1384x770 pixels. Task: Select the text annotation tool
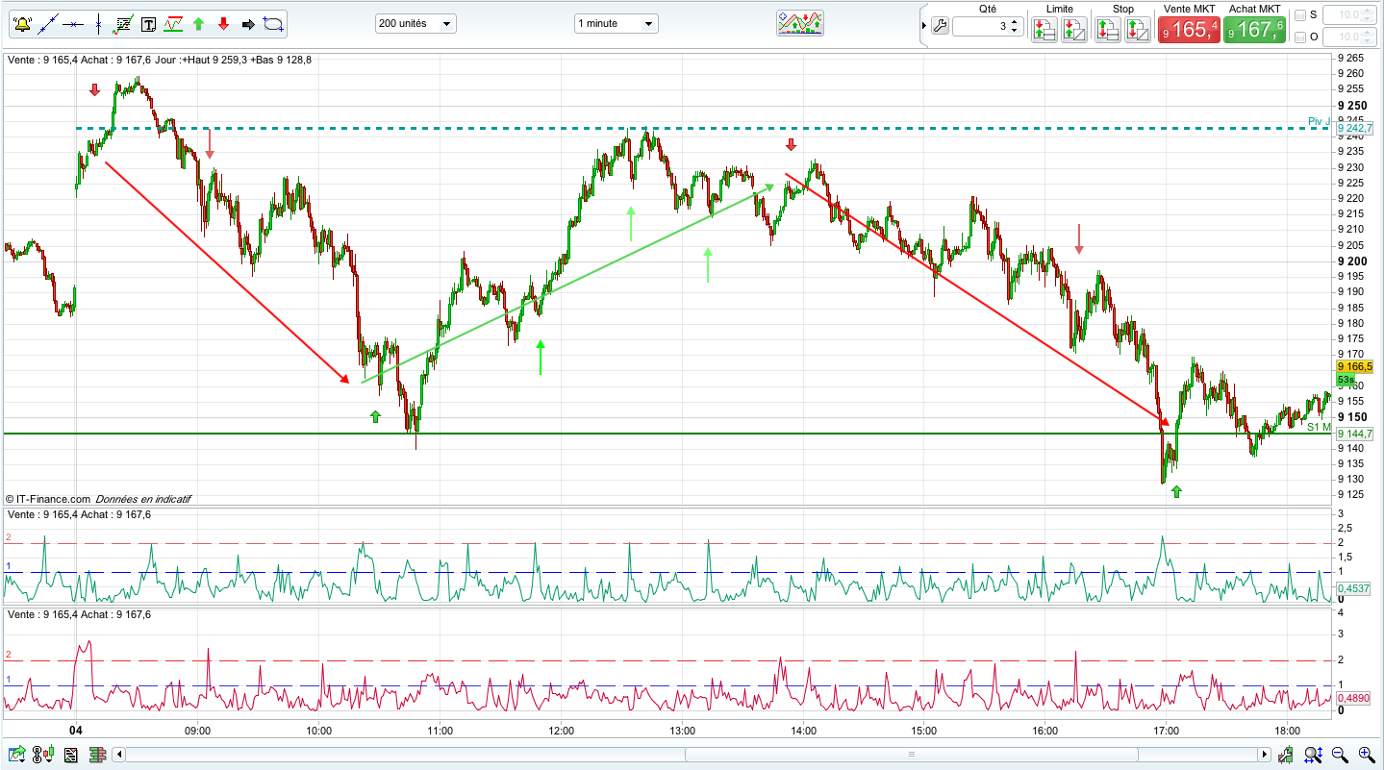coord(148,24)
